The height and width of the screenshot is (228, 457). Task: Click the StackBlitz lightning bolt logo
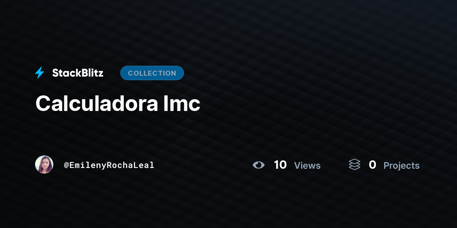[40, 73]
